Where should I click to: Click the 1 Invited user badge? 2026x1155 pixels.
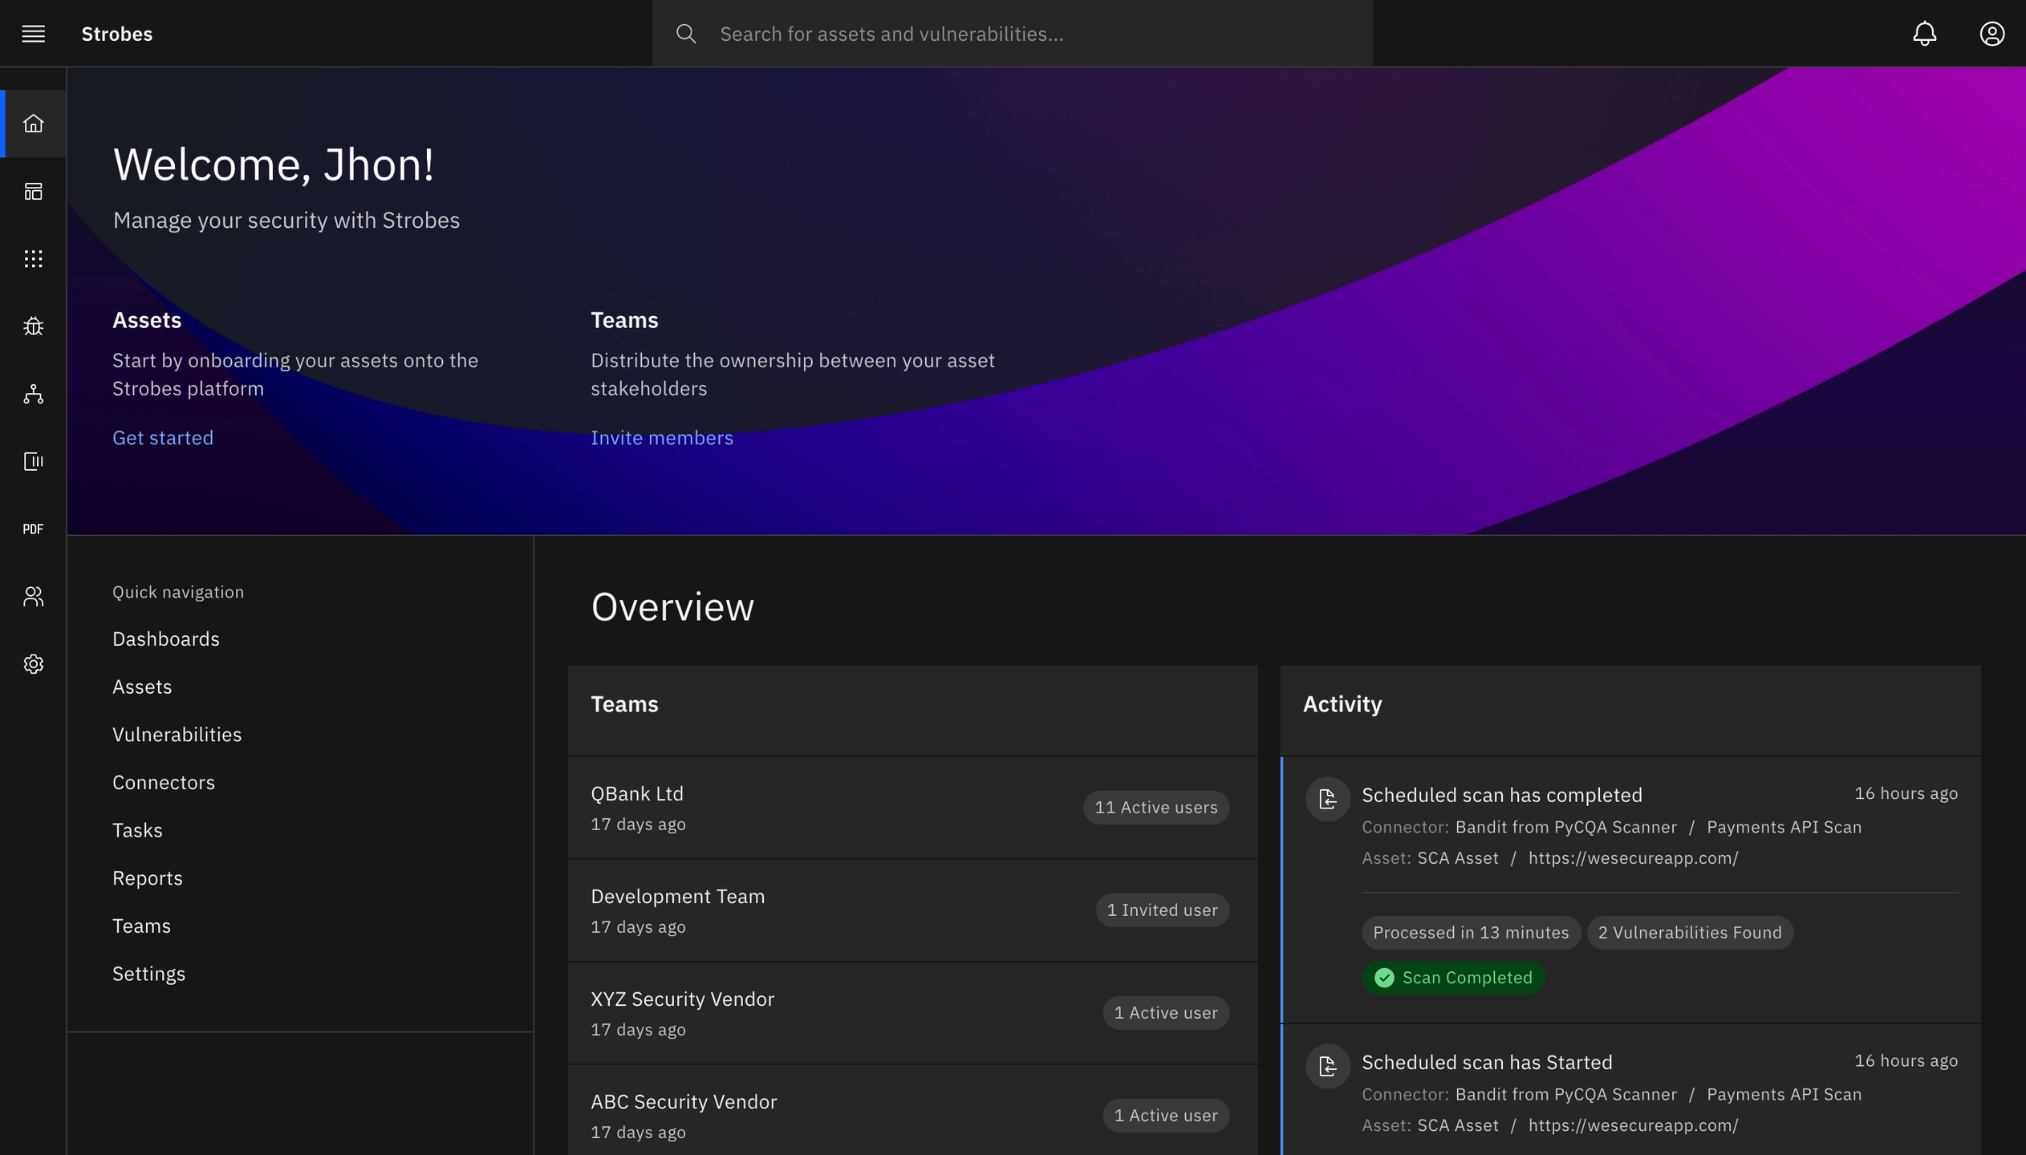[x=1161, y=910]
